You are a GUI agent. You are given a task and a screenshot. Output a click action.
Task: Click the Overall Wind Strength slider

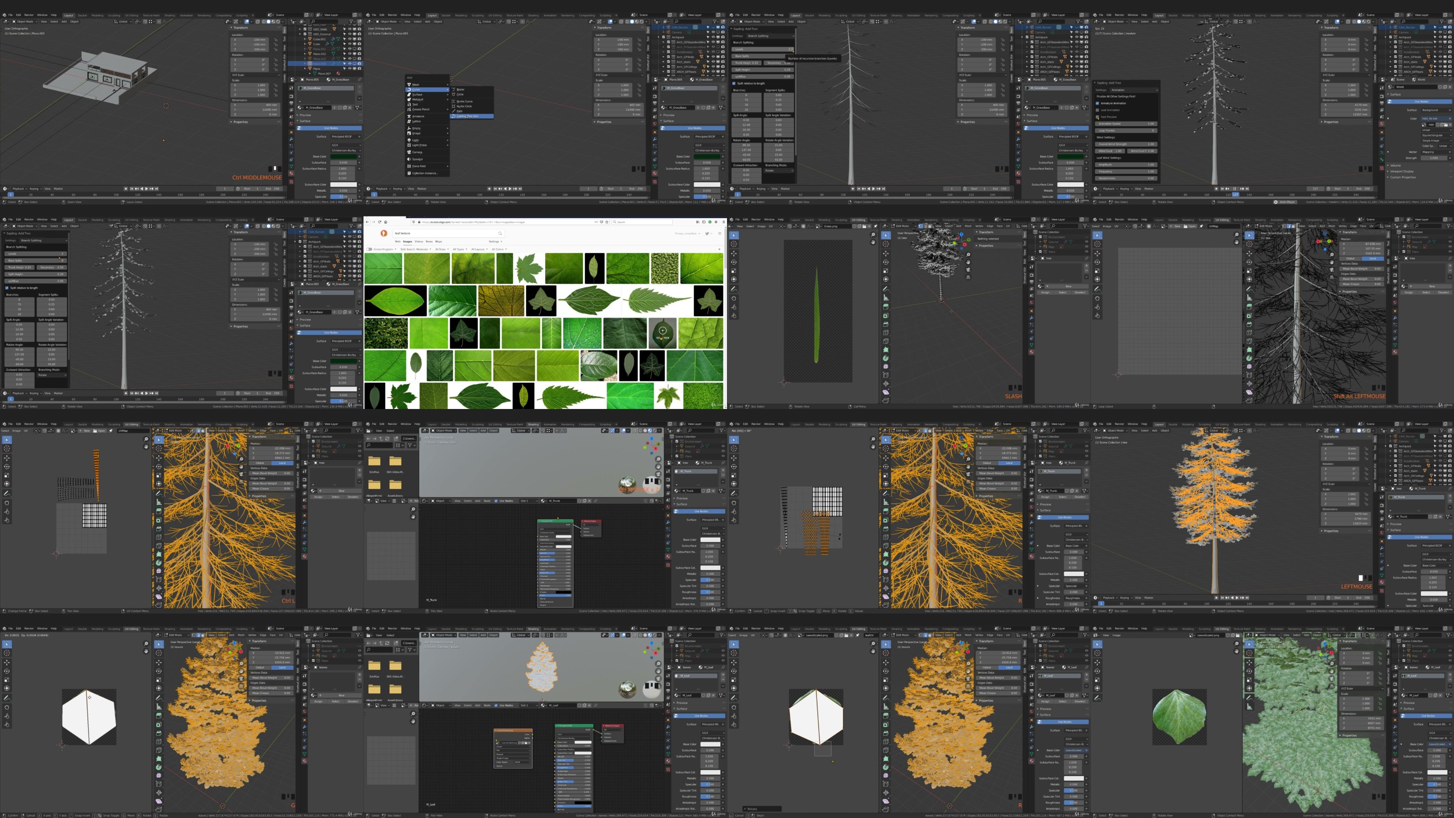(x=1125, y=144)
